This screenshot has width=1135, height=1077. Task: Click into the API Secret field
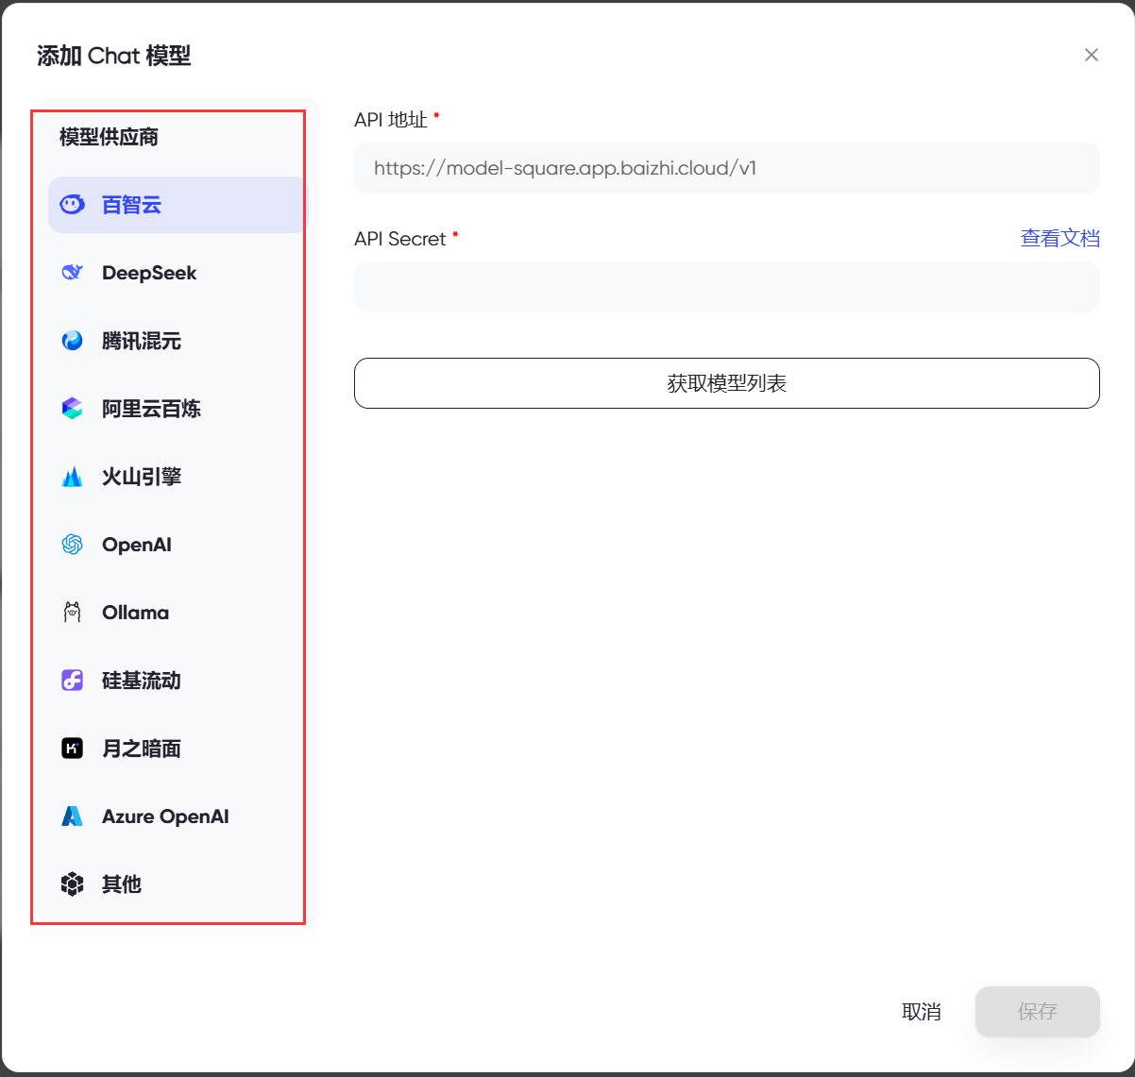point(727,287)
